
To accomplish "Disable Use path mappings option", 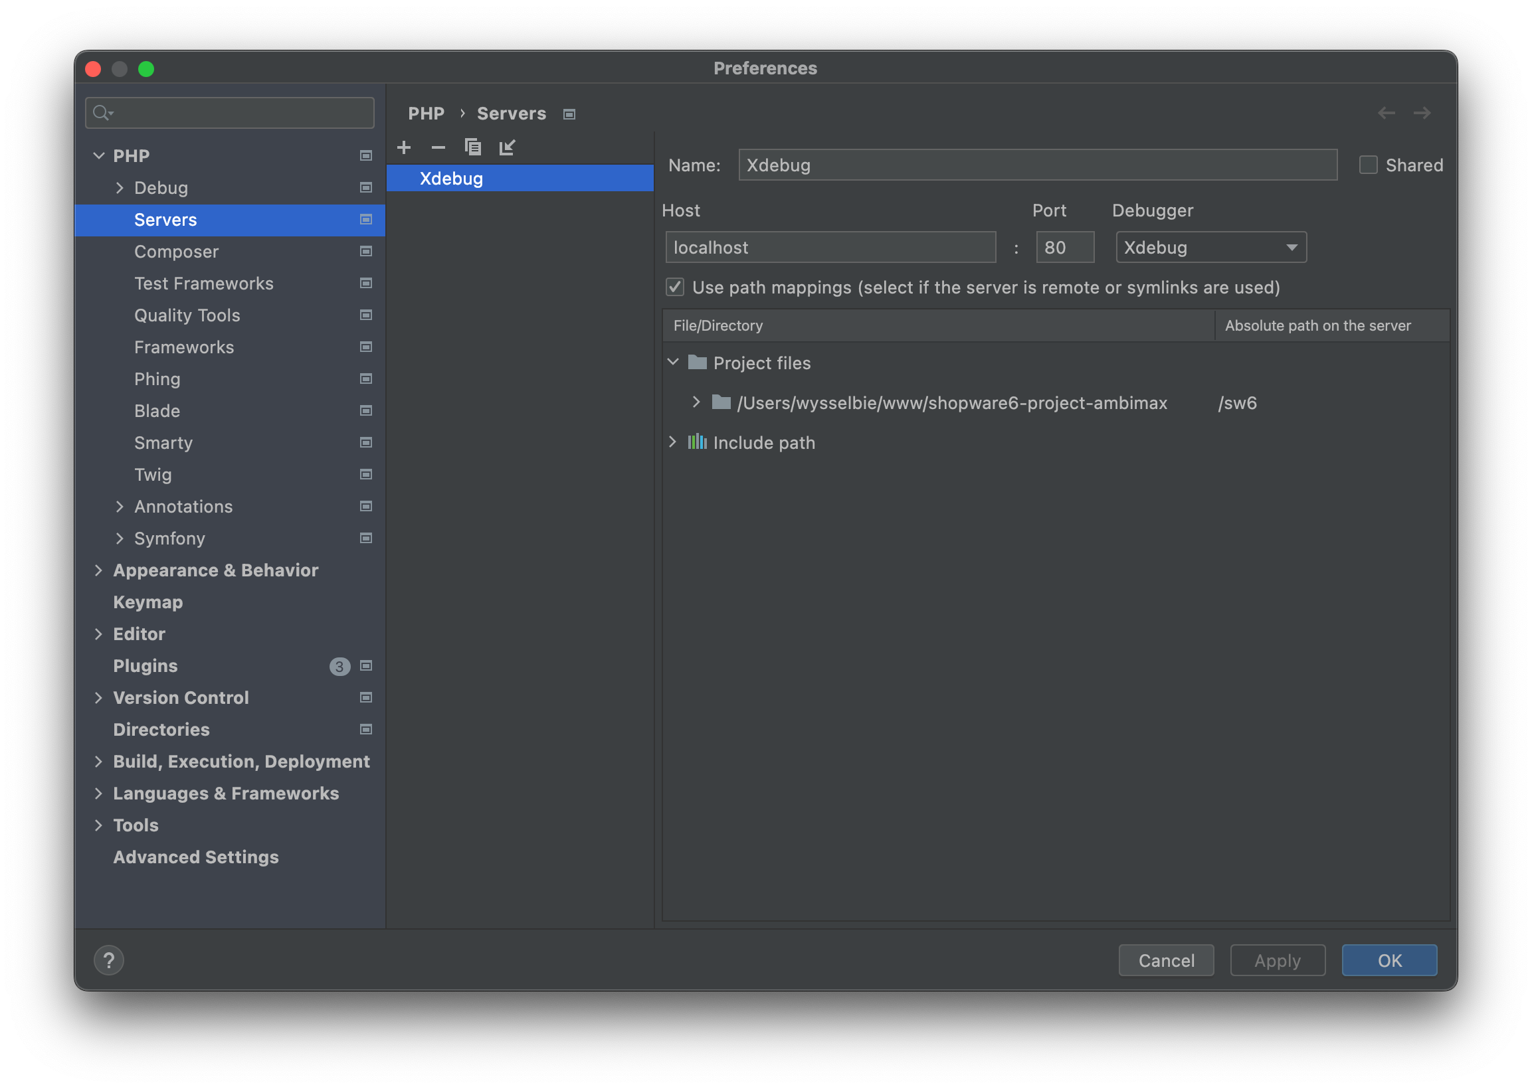I will [x=676, y=287].
